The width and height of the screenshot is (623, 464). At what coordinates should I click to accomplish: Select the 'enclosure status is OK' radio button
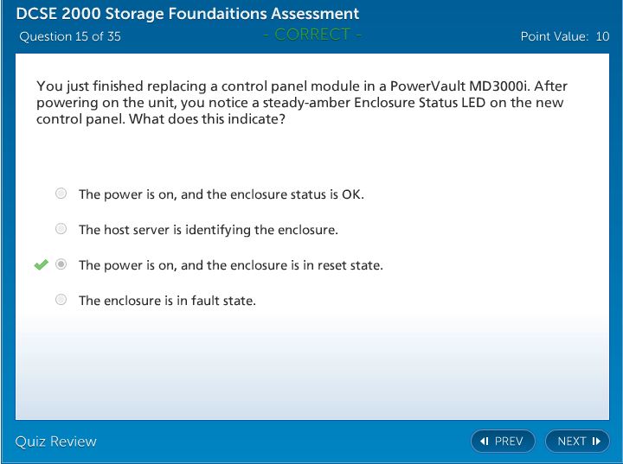coord(61,194)
